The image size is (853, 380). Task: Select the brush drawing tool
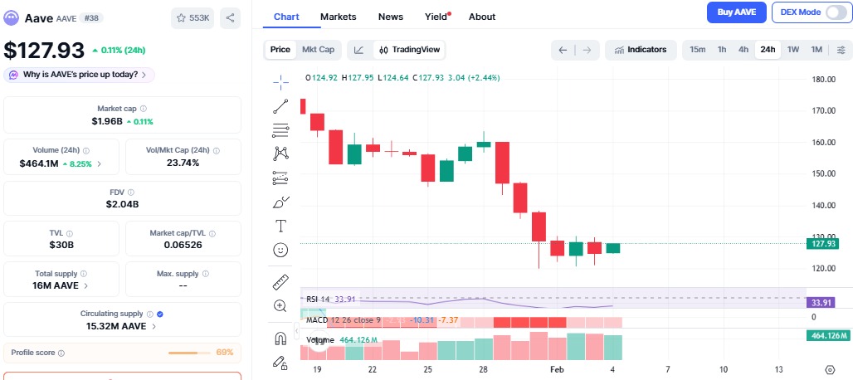coord(280,202)
